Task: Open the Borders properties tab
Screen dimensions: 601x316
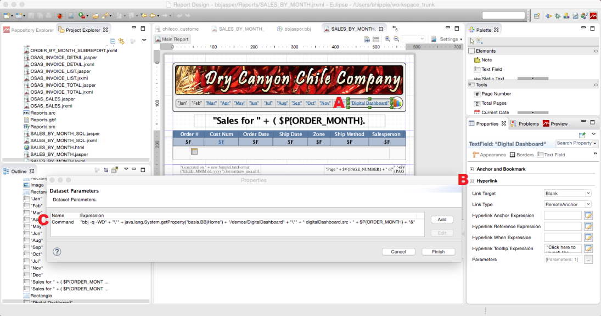Action: (x=521, y=155)
